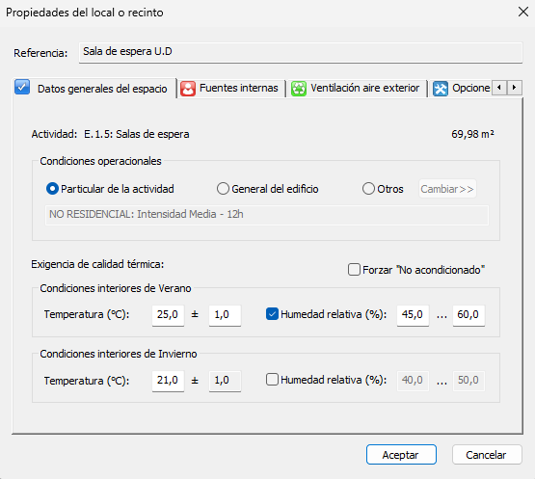535x479 pixels.
Task: Show next tabs with right arrow
Action: pyautogui.click(x=514, y=88)
